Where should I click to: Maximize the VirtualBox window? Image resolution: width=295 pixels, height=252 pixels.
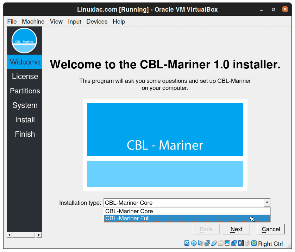[273, 9]
